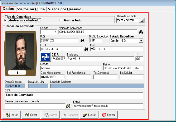Open calendar picker for Data de controle
Image resolution: width=176 pixels, height=122 pixels.
pos(142,20)
